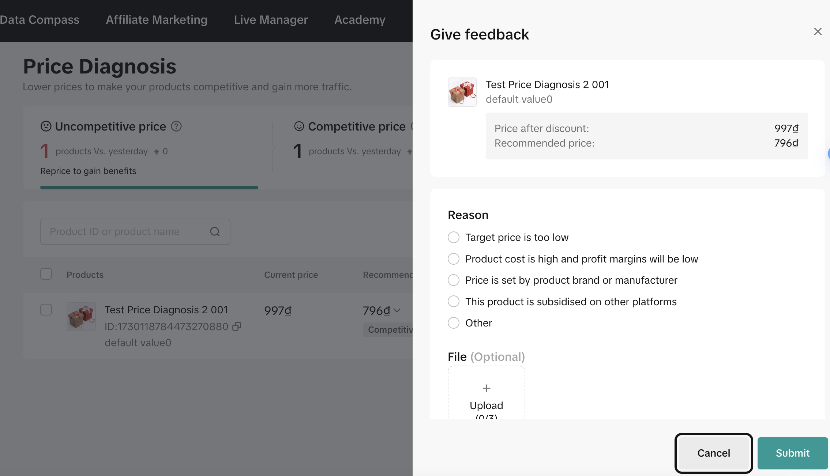Click the sad face Uncompetitive icon
830x476 pixels.
click(46, 126)
